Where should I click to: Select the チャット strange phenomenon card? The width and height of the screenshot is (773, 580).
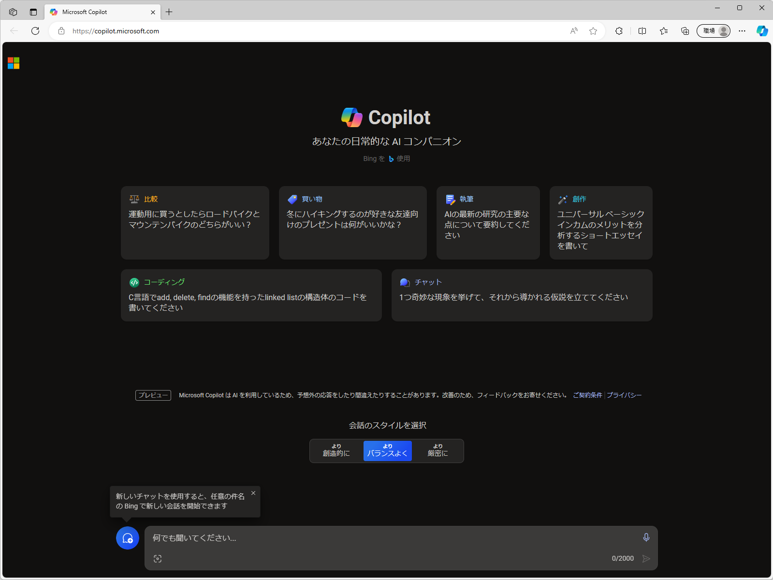click(x=522, y=295)
